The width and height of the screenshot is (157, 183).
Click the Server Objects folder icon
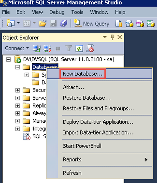tap(26, 98)
